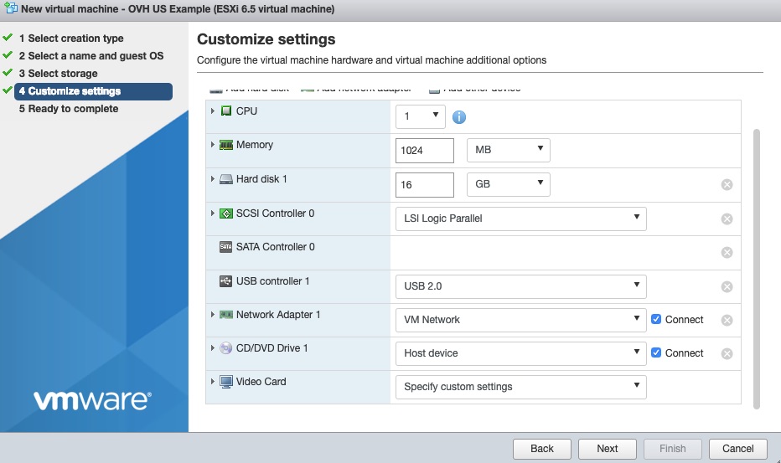Image resolution: width=781 pixels, height=463 pixels.
Task: Click the CPU info icon
Action: click(459, 117)
